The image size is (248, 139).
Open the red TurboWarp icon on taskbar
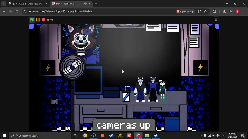pyautogui.click(x=129, y=135)
